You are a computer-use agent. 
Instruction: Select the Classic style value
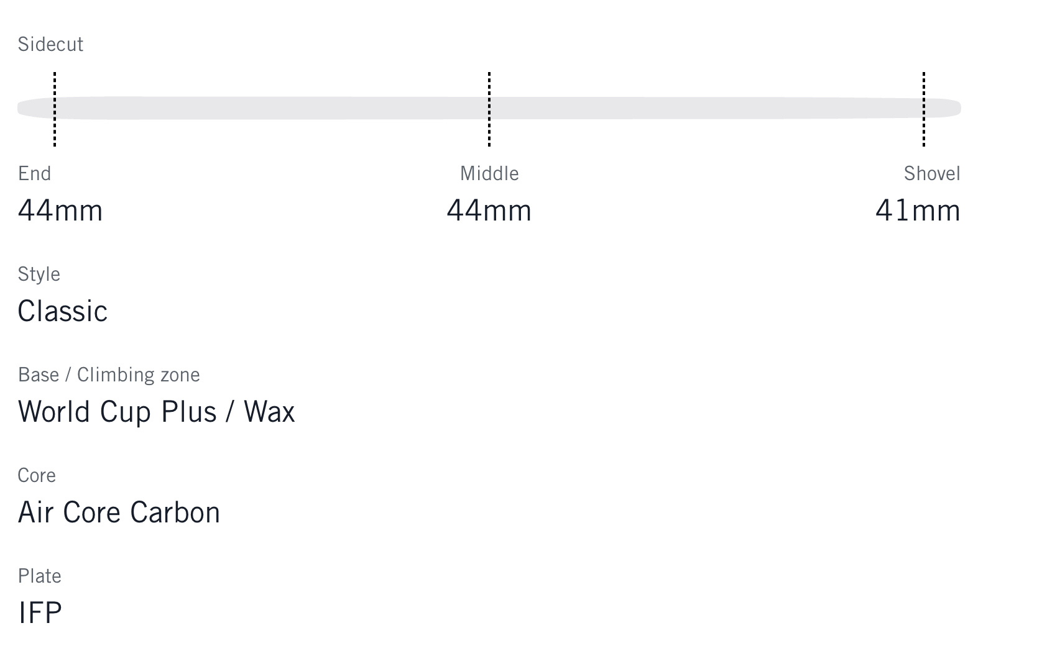[x=63, y=311]
